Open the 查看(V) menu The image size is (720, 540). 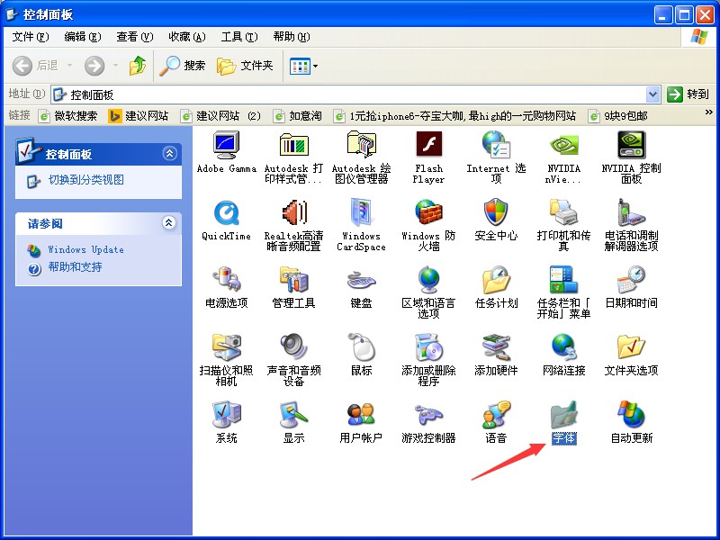[134, 37]
